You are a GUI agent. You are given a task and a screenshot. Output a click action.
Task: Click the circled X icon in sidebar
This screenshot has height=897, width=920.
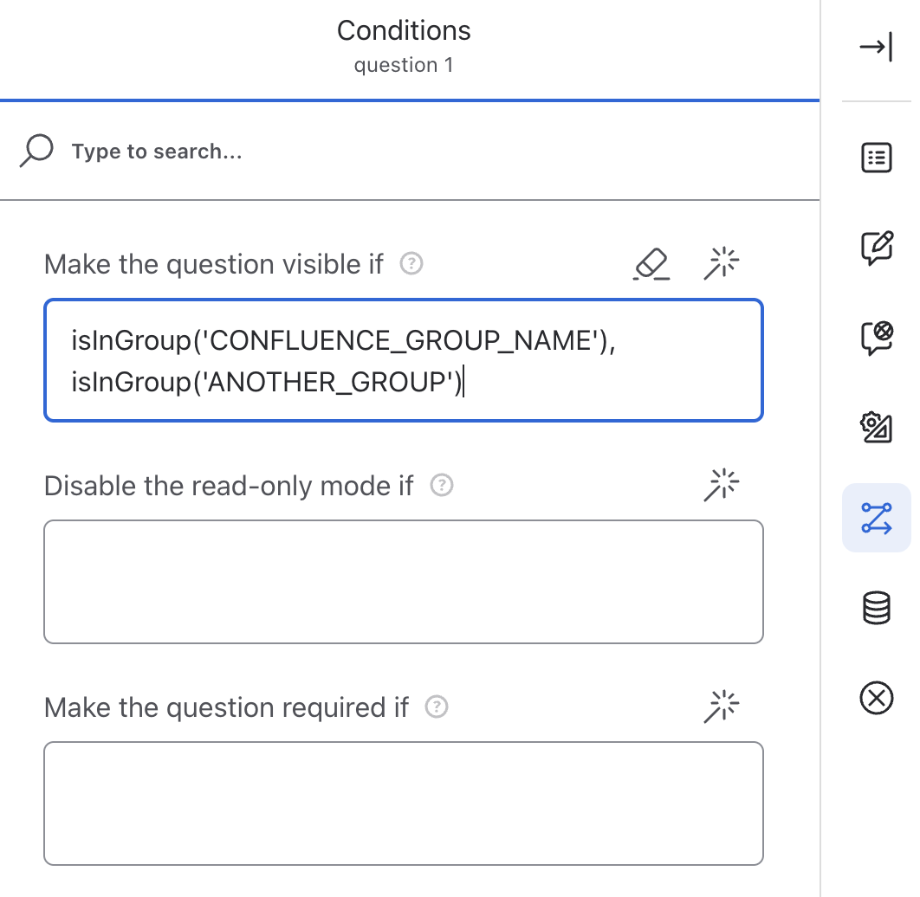point(876,698)
